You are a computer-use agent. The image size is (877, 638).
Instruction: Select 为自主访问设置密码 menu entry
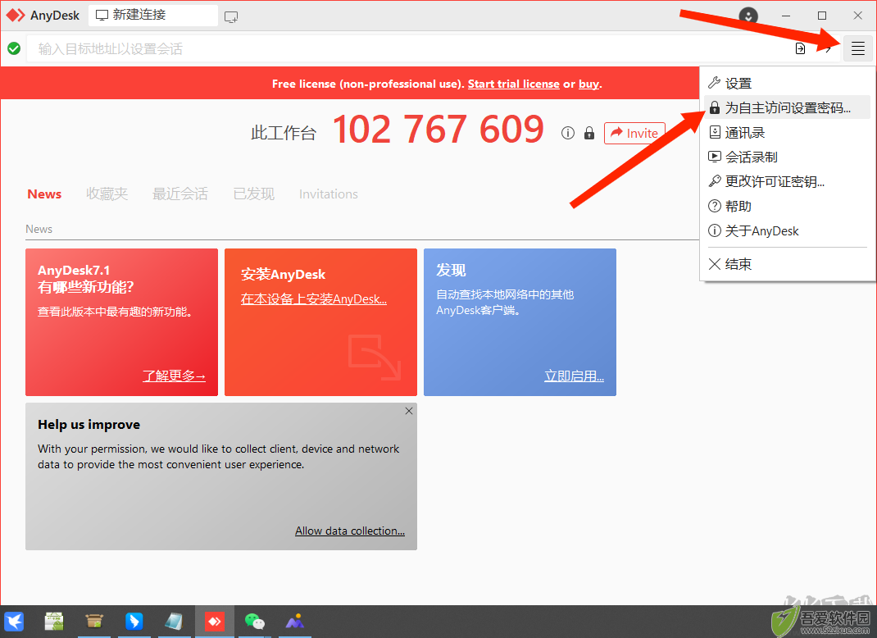(x=787, y=107)
